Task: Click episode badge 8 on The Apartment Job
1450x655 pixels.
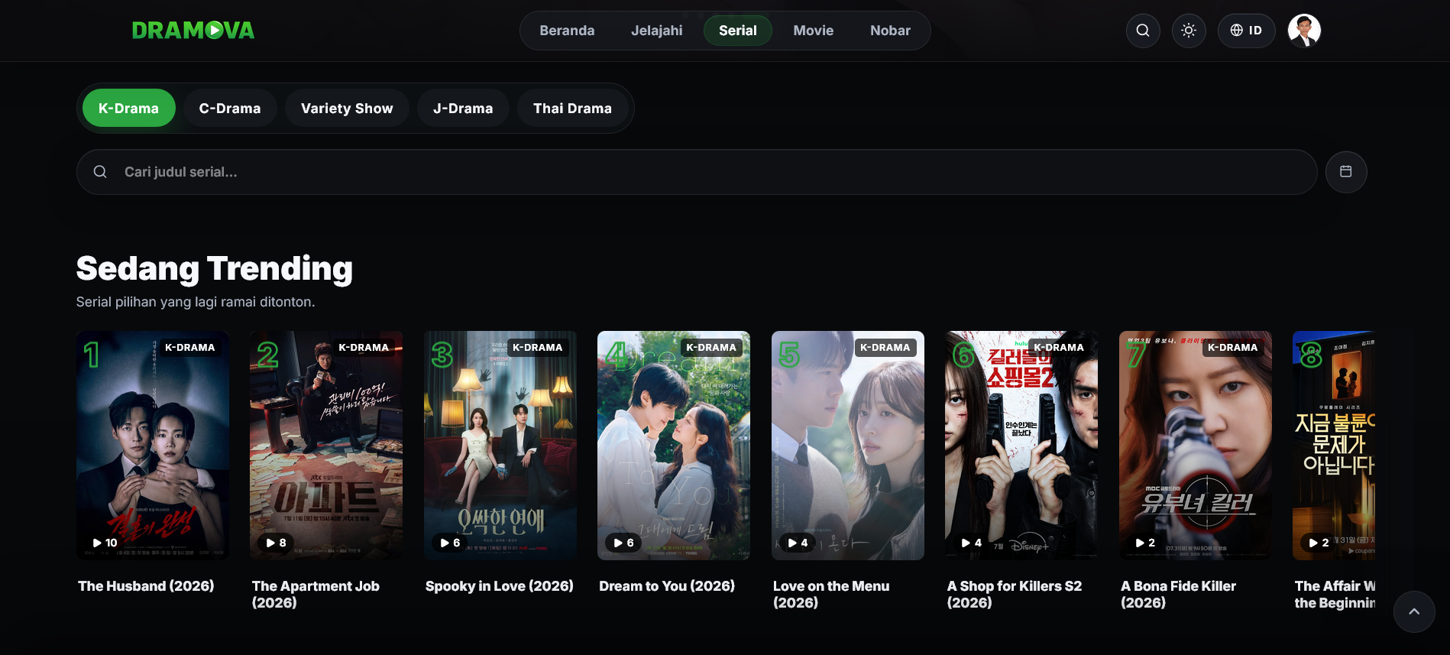Action: pyautogui.click(x=276, y=543)
